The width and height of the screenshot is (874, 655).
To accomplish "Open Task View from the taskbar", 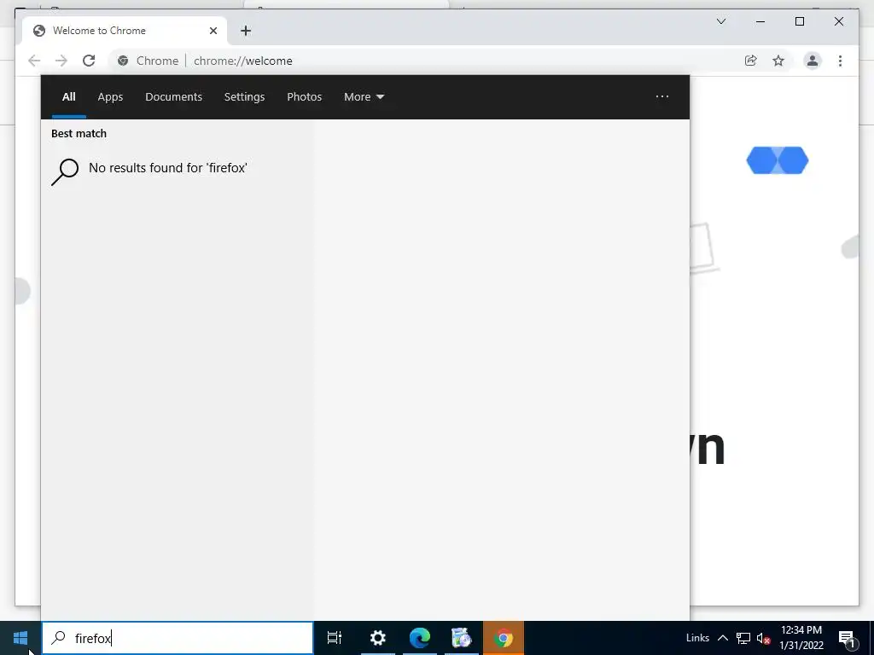I will pos(335,638).
